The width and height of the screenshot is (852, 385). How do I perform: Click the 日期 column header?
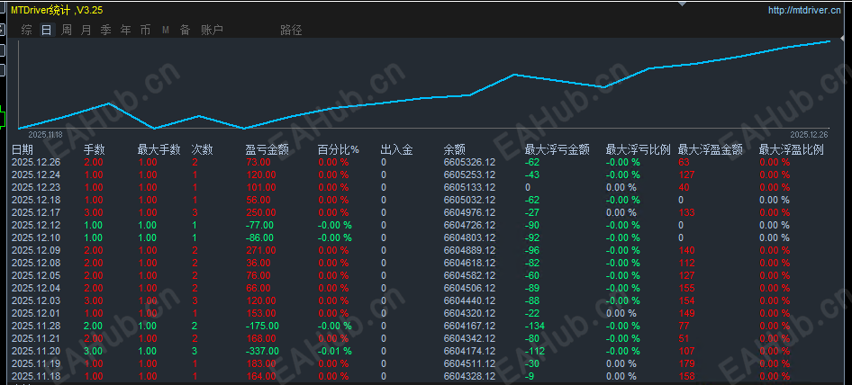tap(23, 150)
